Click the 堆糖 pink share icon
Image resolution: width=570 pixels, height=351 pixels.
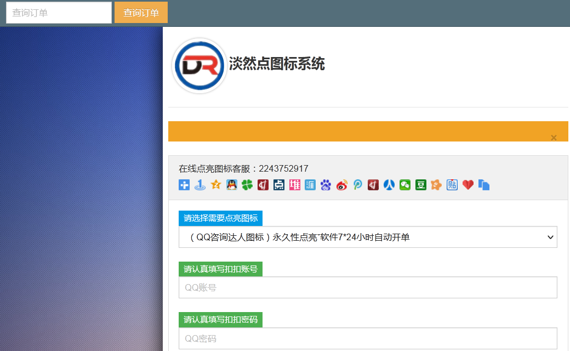294,185
